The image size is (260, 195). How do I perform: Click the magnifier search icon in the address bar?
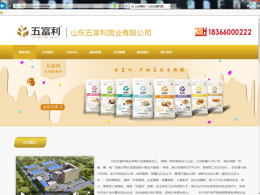[120, 6]
